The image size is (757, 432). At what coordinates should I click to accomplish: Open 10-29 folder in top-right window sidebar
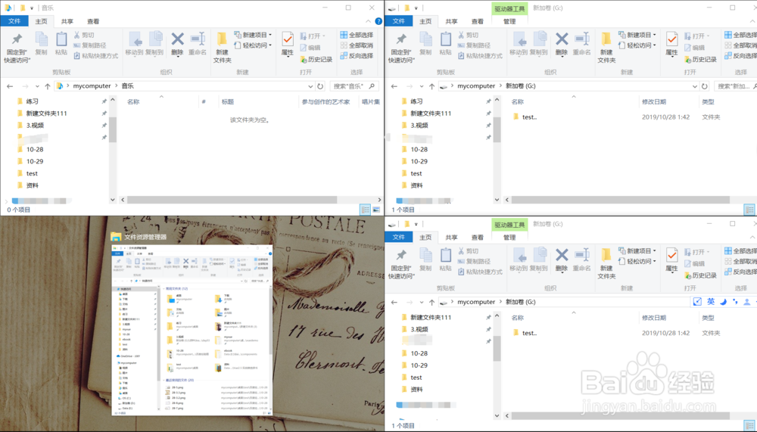click(x=419, y=161)
